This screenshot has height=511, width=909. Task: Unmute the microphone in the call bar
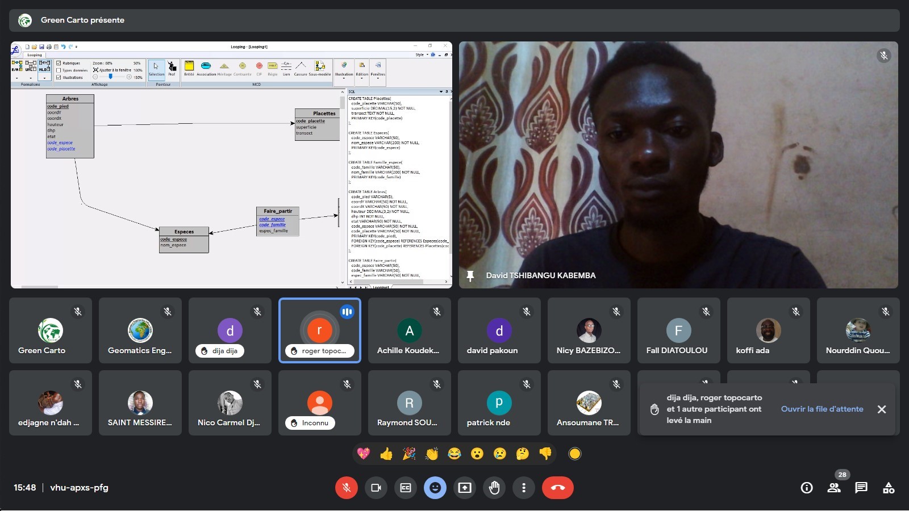coord(347,488)
